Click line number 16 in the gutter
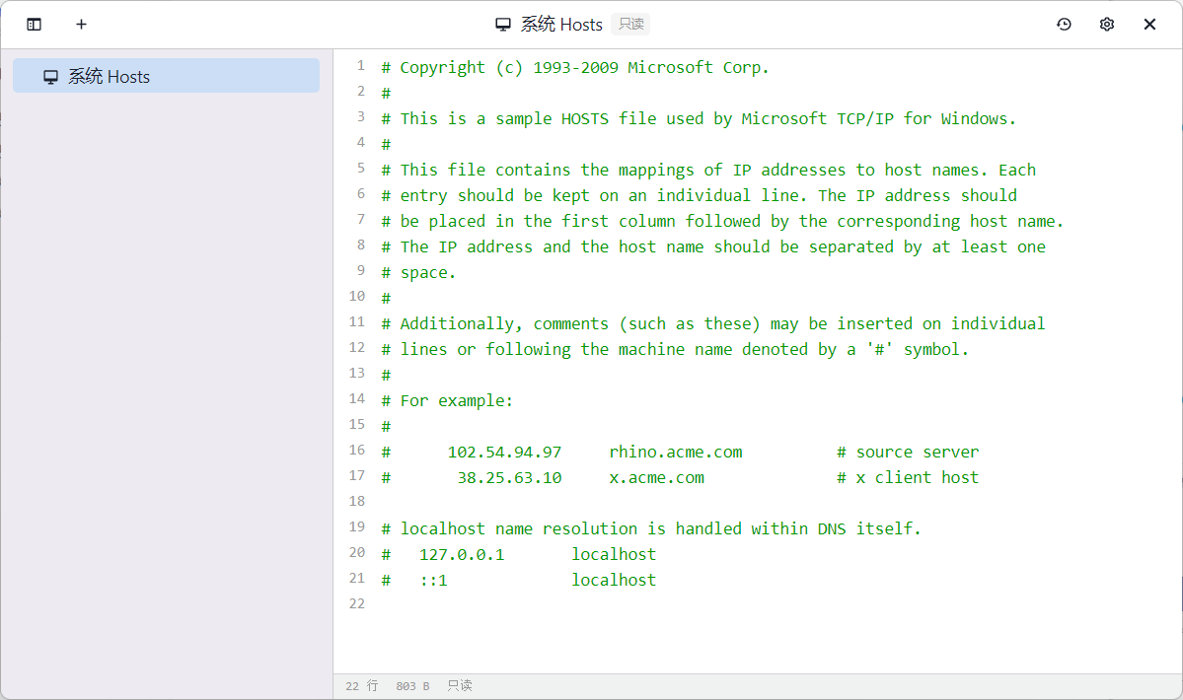Screen dimensions: 1183x700 (356, 451)
